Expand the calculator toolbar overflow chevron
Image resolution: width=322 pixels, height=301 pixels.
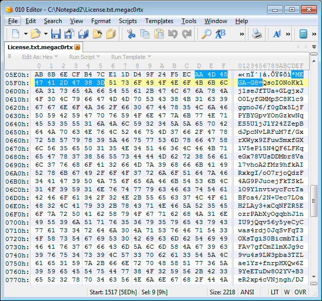click(x=314, y=34)
